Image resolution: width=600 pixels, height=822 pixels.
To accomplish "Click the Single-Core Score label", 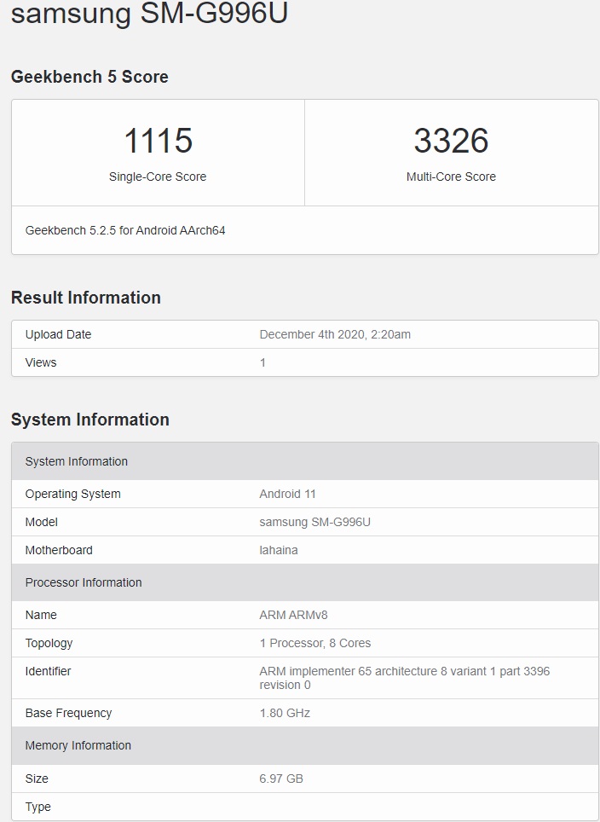I will coord(158,177).
